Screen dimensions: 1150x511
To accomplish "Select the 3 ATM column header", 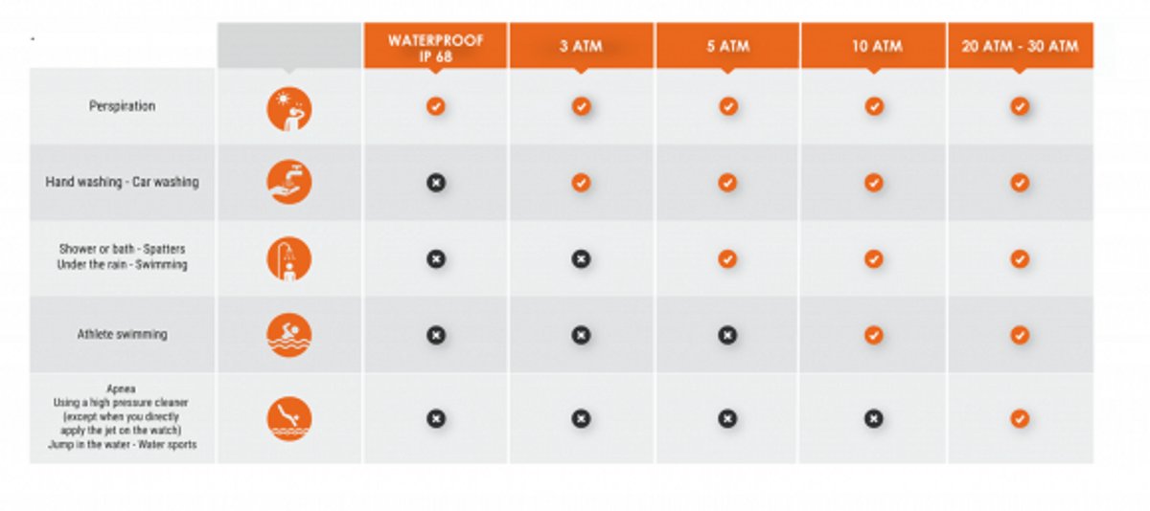I will coord(582,45).
